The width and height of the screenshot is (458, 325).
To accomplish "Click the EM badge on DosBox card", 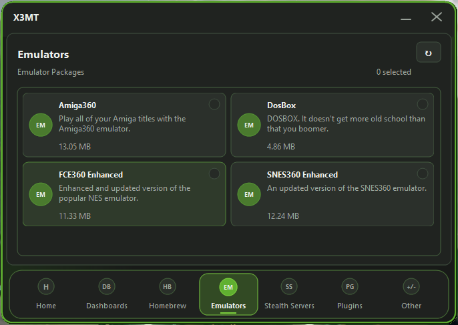I will point(249,125).
